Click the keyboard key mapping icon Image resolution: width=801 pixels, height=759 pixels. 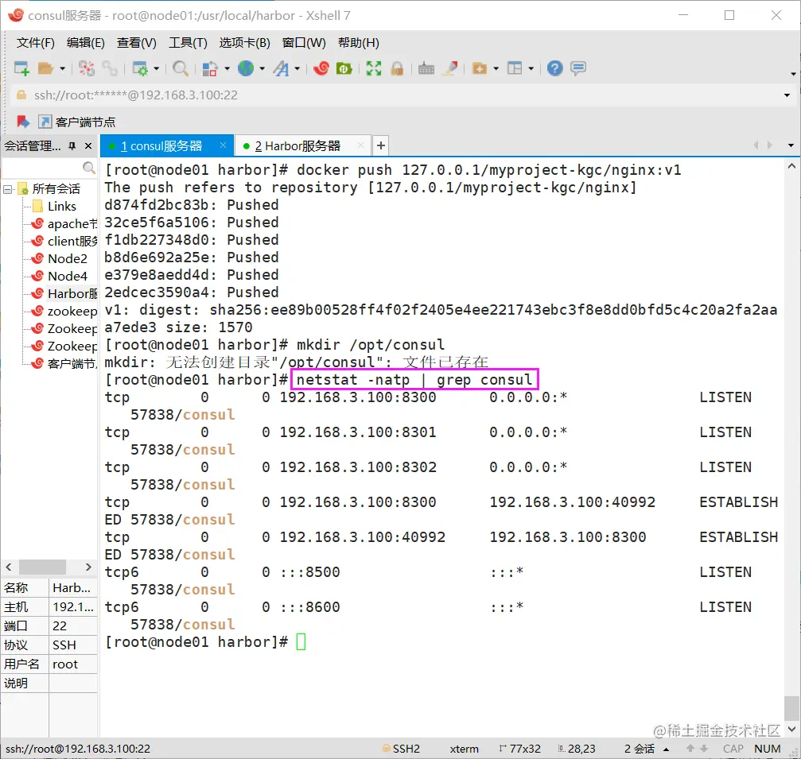[426, 68]
